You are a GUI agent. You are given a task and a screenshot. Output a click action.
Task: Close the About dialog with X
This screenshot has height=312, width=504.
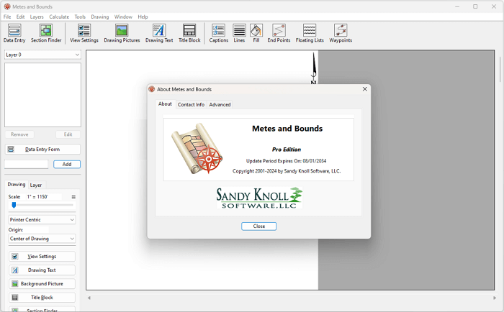click(x=364, y=89)
